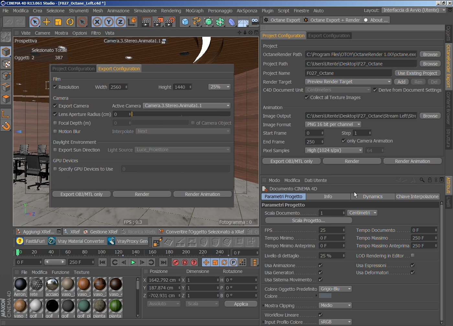Select the Scale tool in top toolbar
Screen dimensions: 453x326
[x=58, y=22]
